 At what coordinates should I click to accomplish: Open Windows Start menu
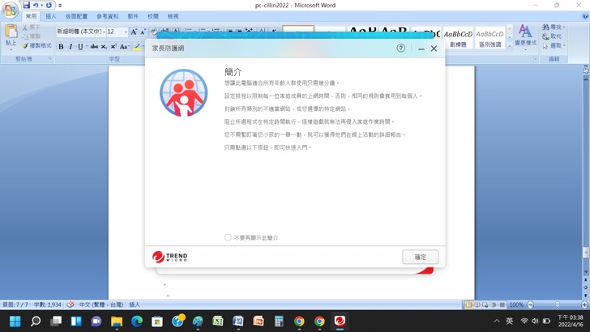tap(15, 321)
